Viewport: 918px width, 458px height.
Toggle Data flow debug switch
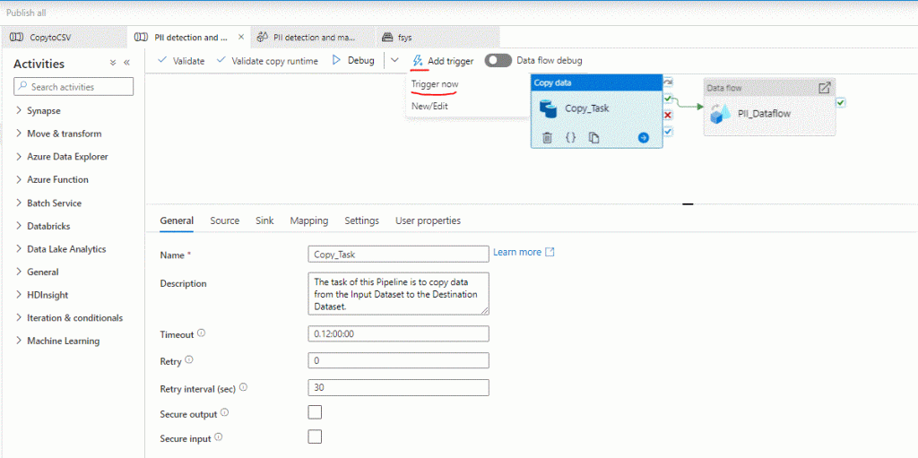coord(498,60)
